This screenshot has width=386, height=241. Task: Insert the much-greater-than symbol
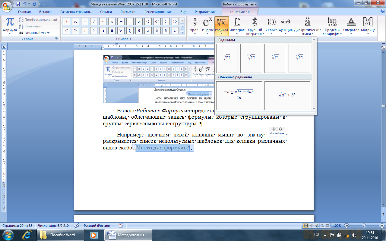pyautogui.click(x=175, y=22)
